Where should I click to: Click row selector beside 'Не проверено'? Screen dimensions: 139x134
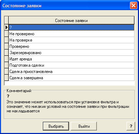tap(7, 34)
